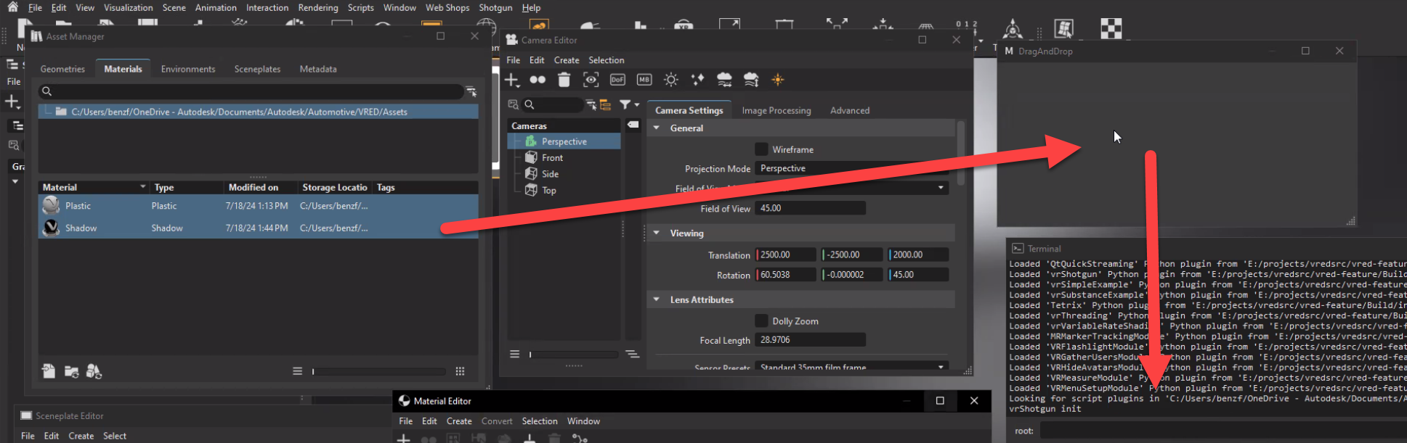Click the Type column header

point(186,187)
